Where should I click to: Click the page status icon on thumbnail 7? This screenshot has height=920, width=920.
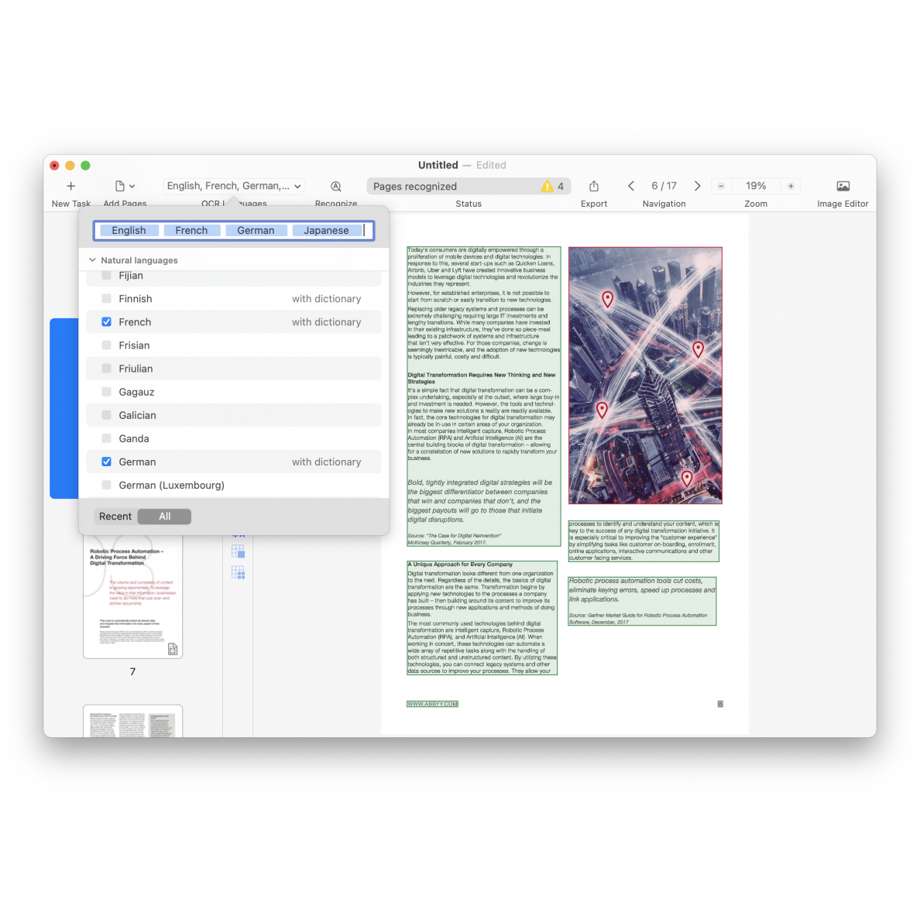(173, 648)
